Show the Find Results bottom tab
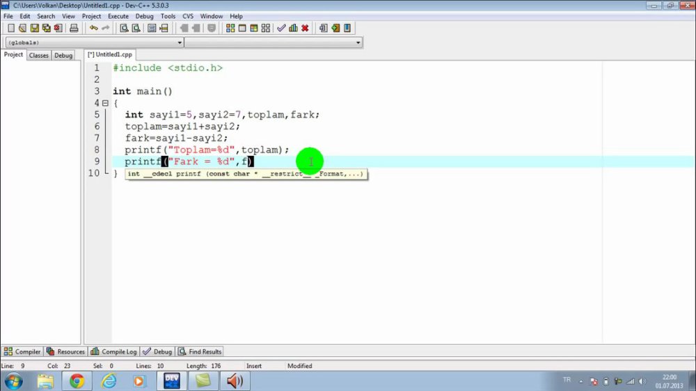This screenshot has width=696, height=391. [x=200, y=351]
